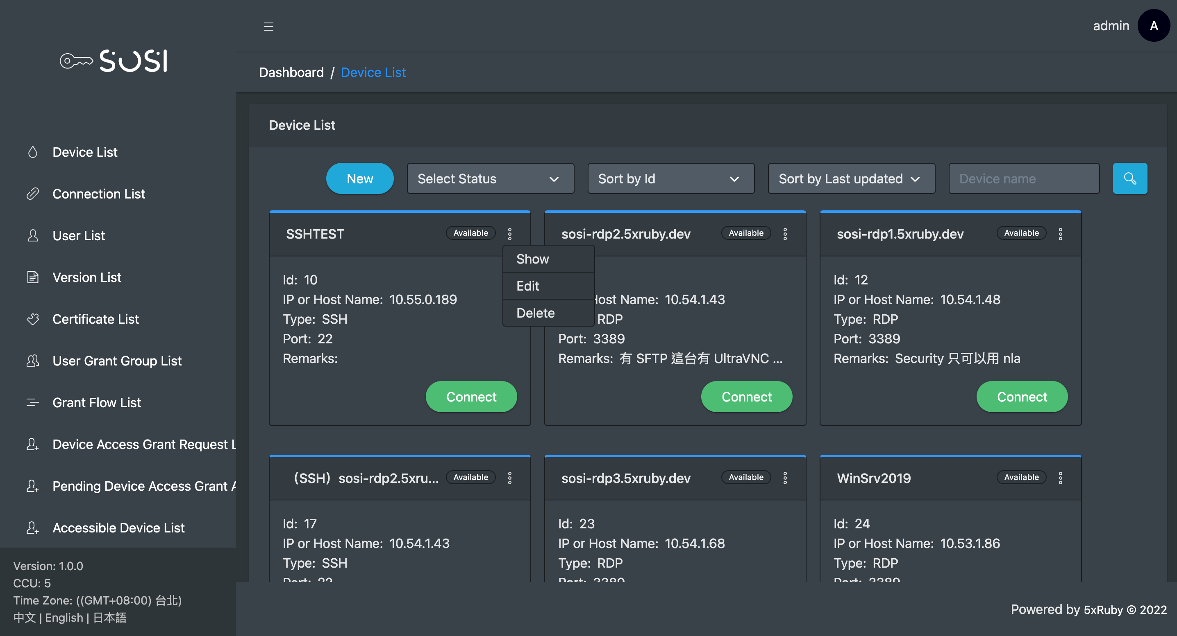Click the hamburger sidebar toggle icon
Image resolution: width=1177 pixels, height=636 pixels.
269,27
